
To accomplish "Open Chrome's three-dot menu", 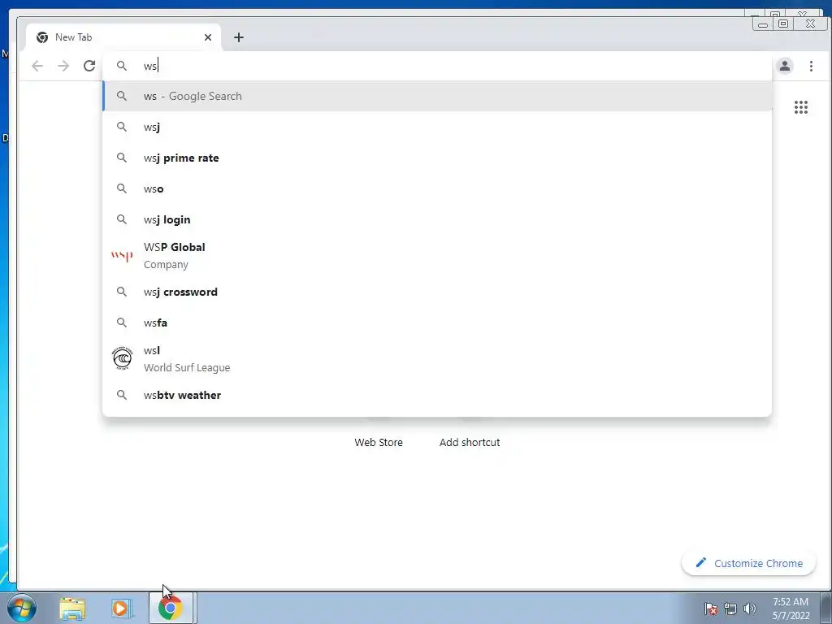I will (x=811, y=66).
